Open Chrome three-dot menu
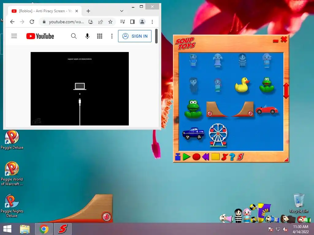This screenshot has width=314, height=235. click(152, 22)
